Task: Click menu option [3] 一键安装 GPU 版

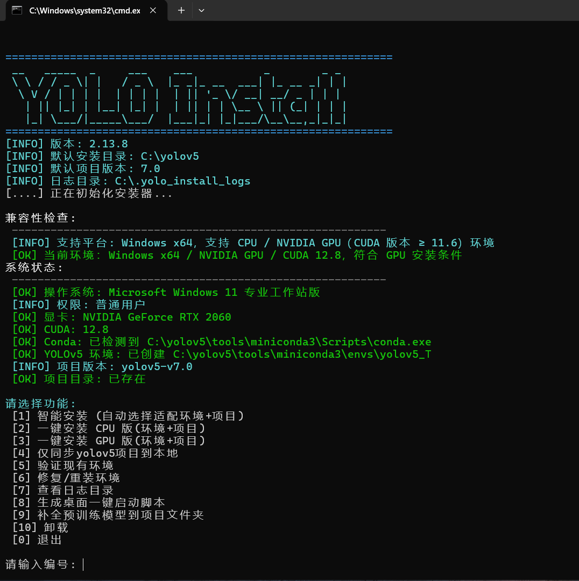Action: pos(109,441)
